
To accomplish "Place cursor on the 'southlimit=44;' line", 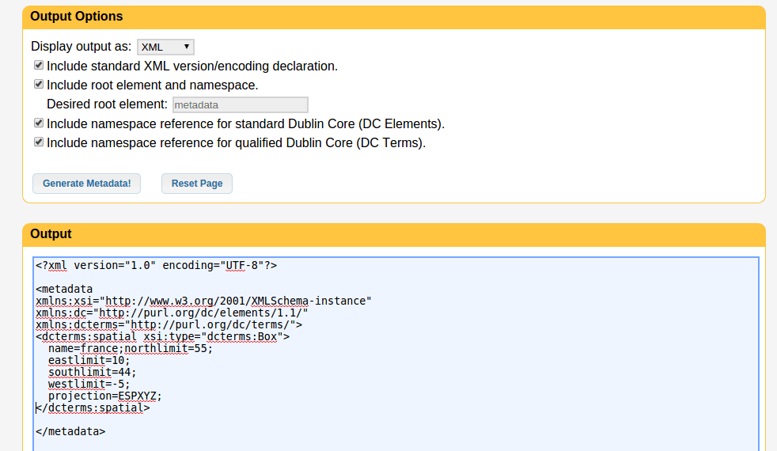I will point(92,372).
